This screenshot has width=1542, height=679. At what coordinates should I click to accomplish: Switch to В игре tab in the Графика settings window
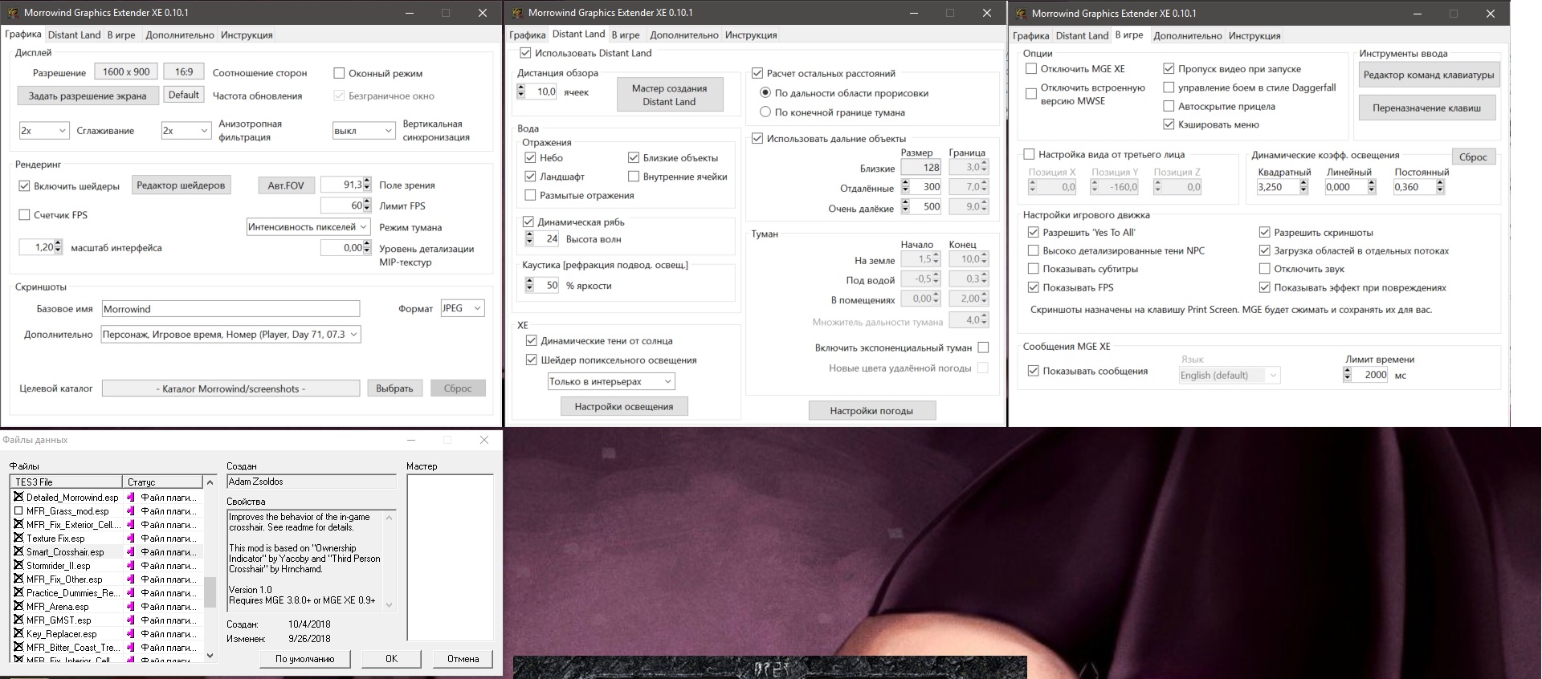(x=121, y=35)
